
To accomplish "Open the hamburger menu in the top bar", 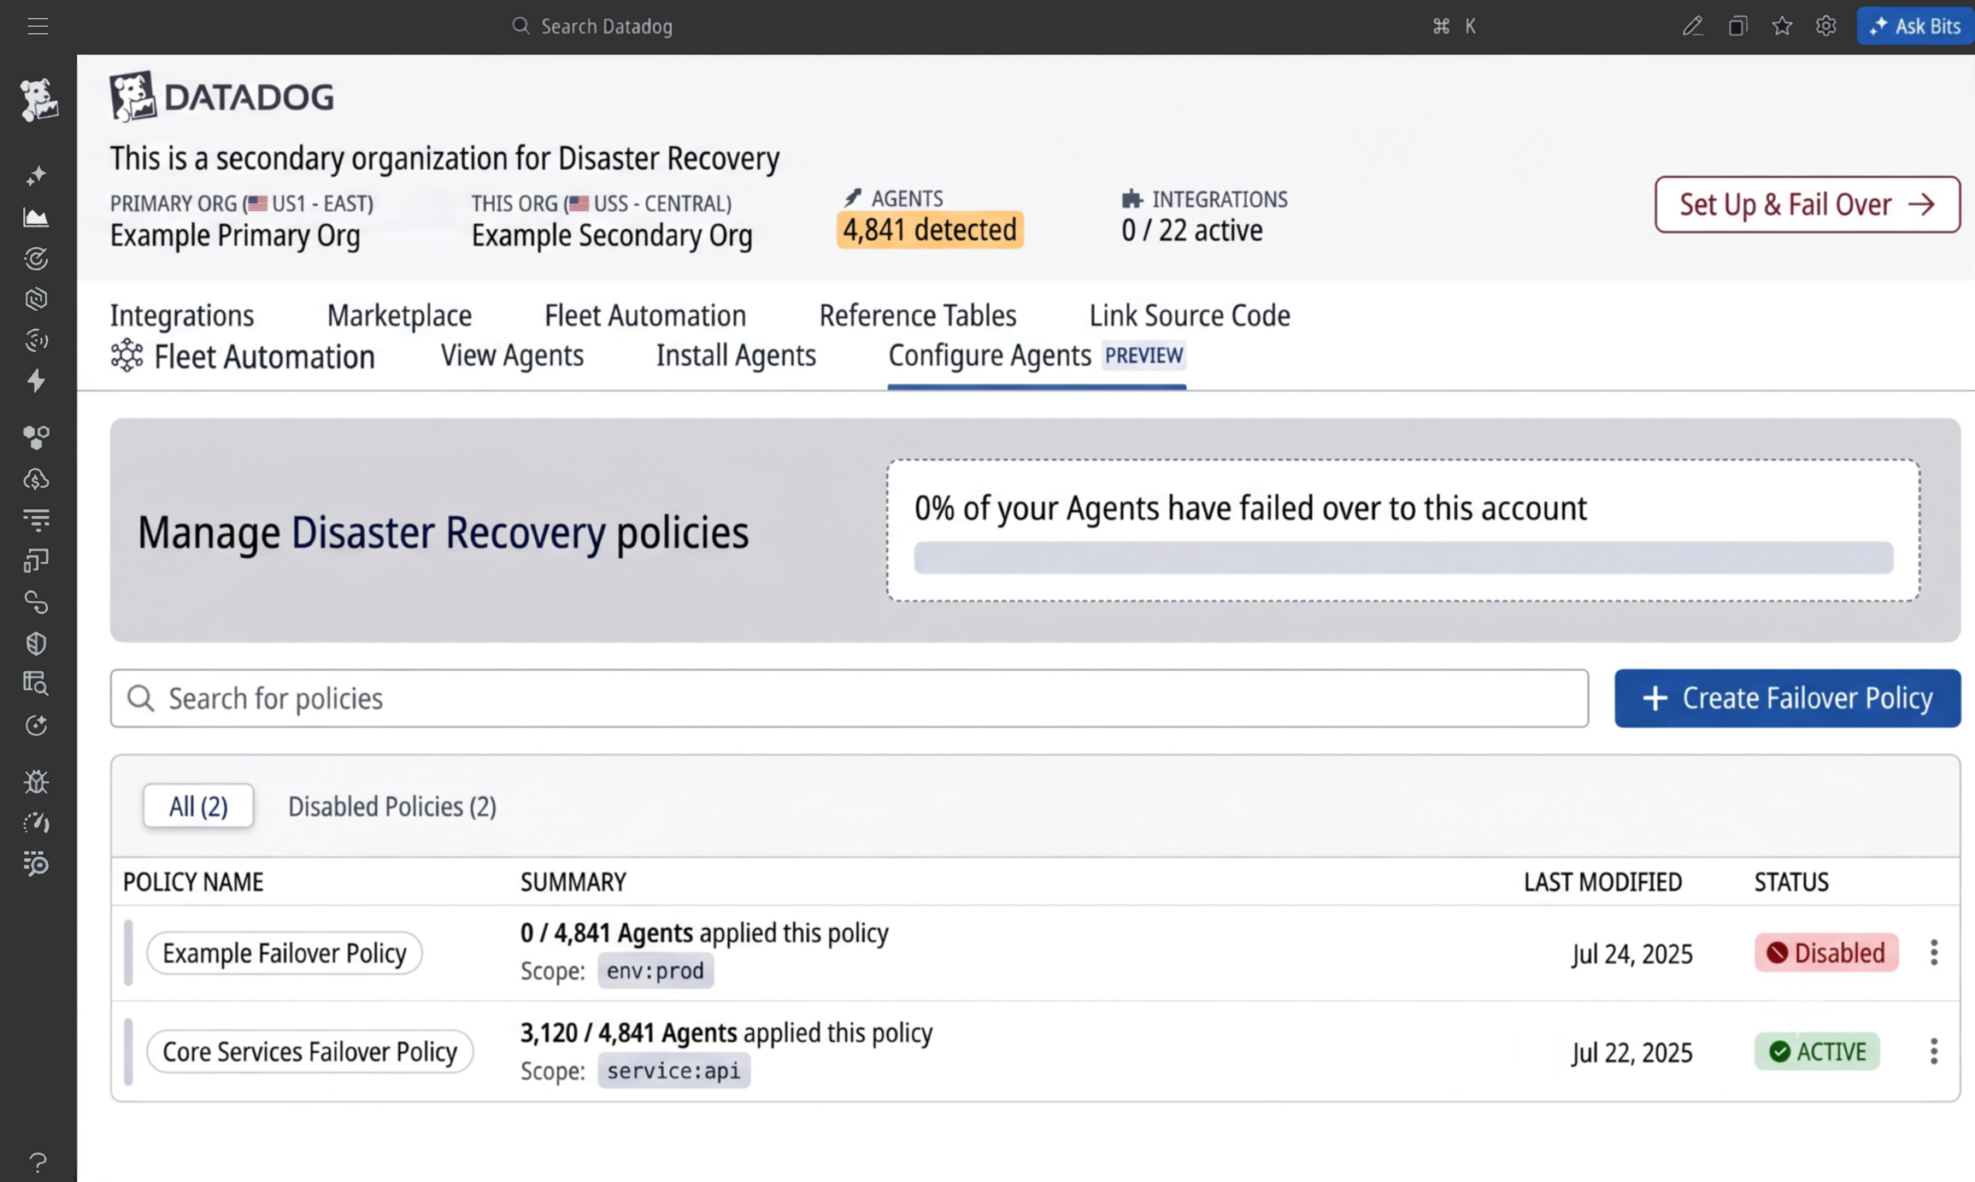I will (37, 26).
